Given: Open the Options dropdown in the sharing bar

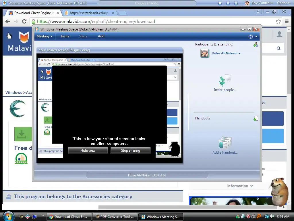Looking at the screenshot, I should tap(284, 3).
